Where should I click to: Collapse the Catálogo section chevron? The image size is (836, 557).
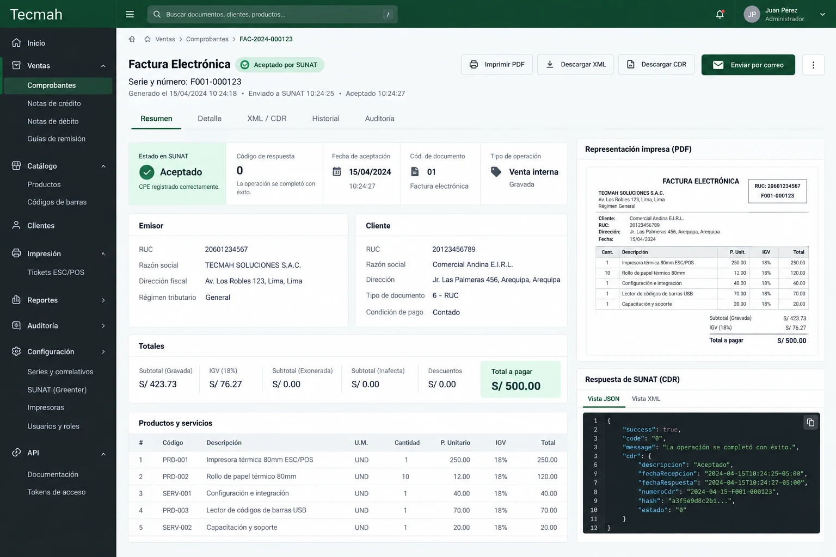[103, 166]
